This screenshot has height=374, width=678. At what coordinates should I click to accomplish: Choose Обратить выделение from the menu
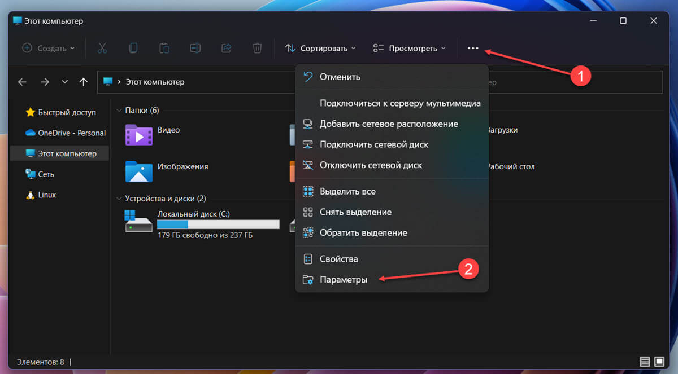coord(392,232)
